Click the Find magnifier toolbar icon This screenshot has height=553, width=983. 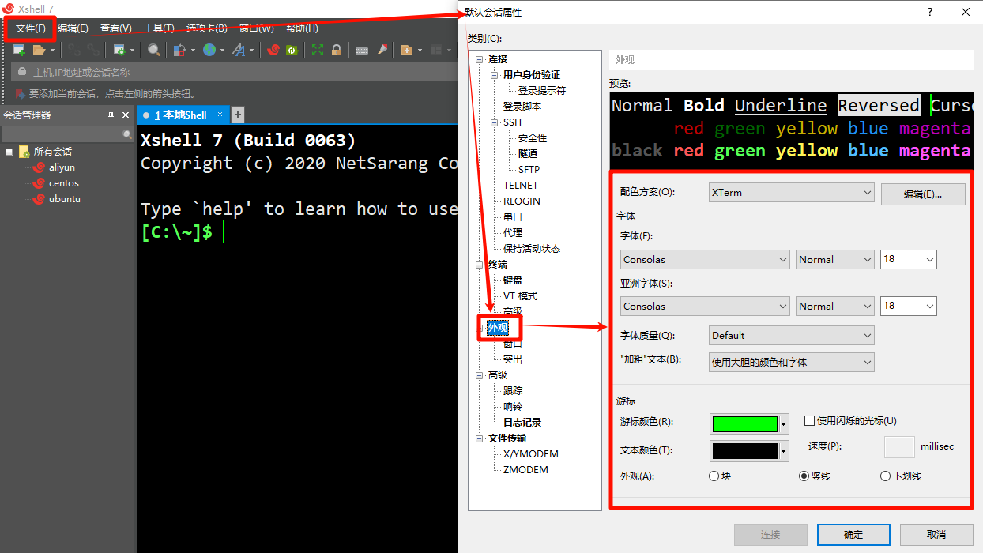click(154, 50)
